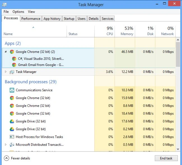Click the Google Drive icon on the 17.6 MB row
The height and width of the screenshot is (165, 182).
[x=12, y=121]
